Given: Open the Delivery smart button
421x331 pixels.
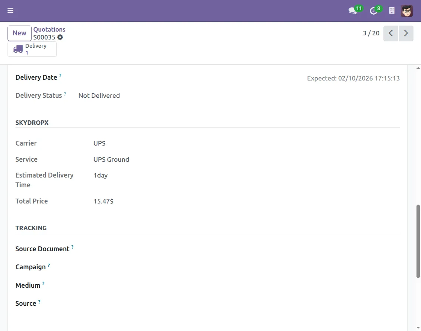Looking at the screenshot, I should pyautogui.click(x=32, y=49).
